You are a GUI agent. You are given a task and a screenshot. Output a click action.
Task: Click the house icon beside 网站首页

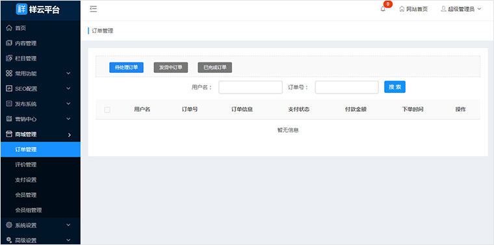[402, 9]
